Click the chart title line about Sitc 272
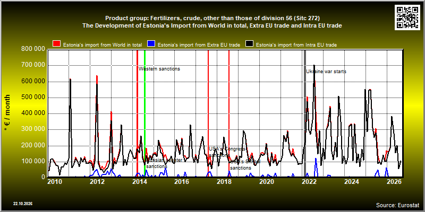 (212, 18)
